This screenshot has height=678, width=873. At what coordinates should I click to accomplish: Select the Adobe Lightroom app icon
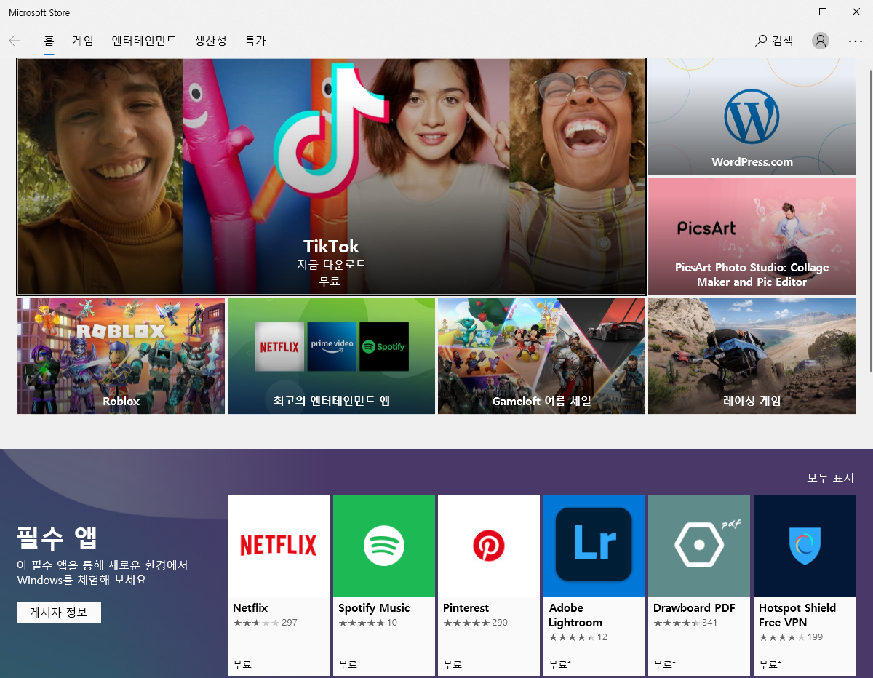point(594,546)
